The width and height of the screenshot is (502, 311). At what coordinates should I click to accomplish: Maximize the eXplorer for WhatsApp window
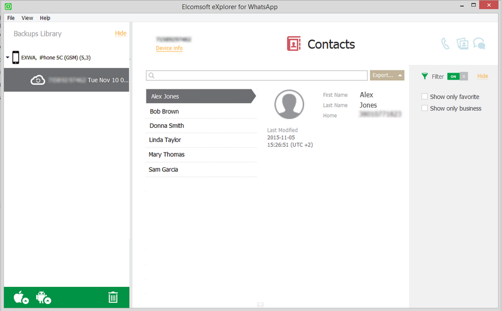pos(473,5)
